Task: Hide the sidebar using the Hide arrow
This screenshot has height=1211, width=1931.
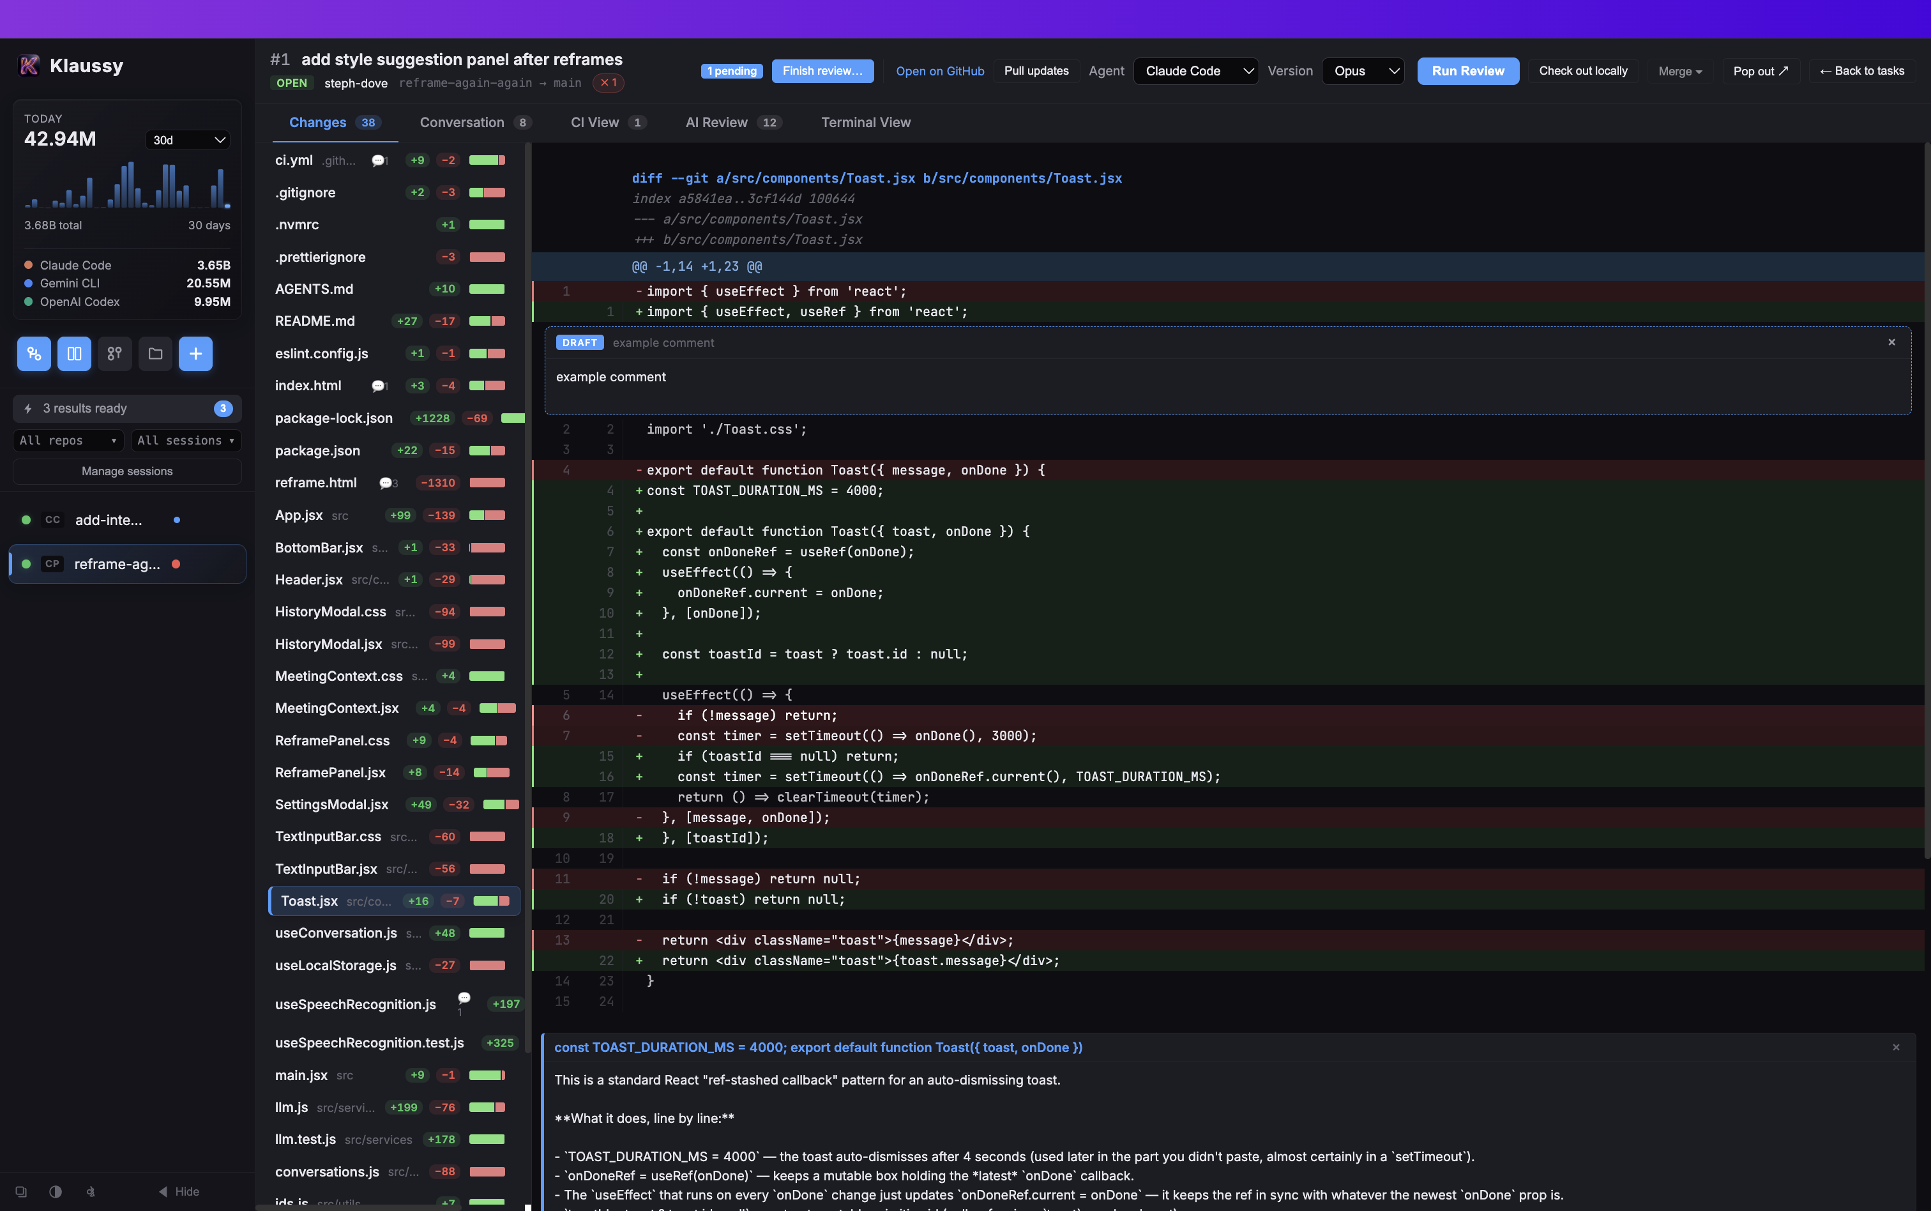Action: [x=179, y=1191]
